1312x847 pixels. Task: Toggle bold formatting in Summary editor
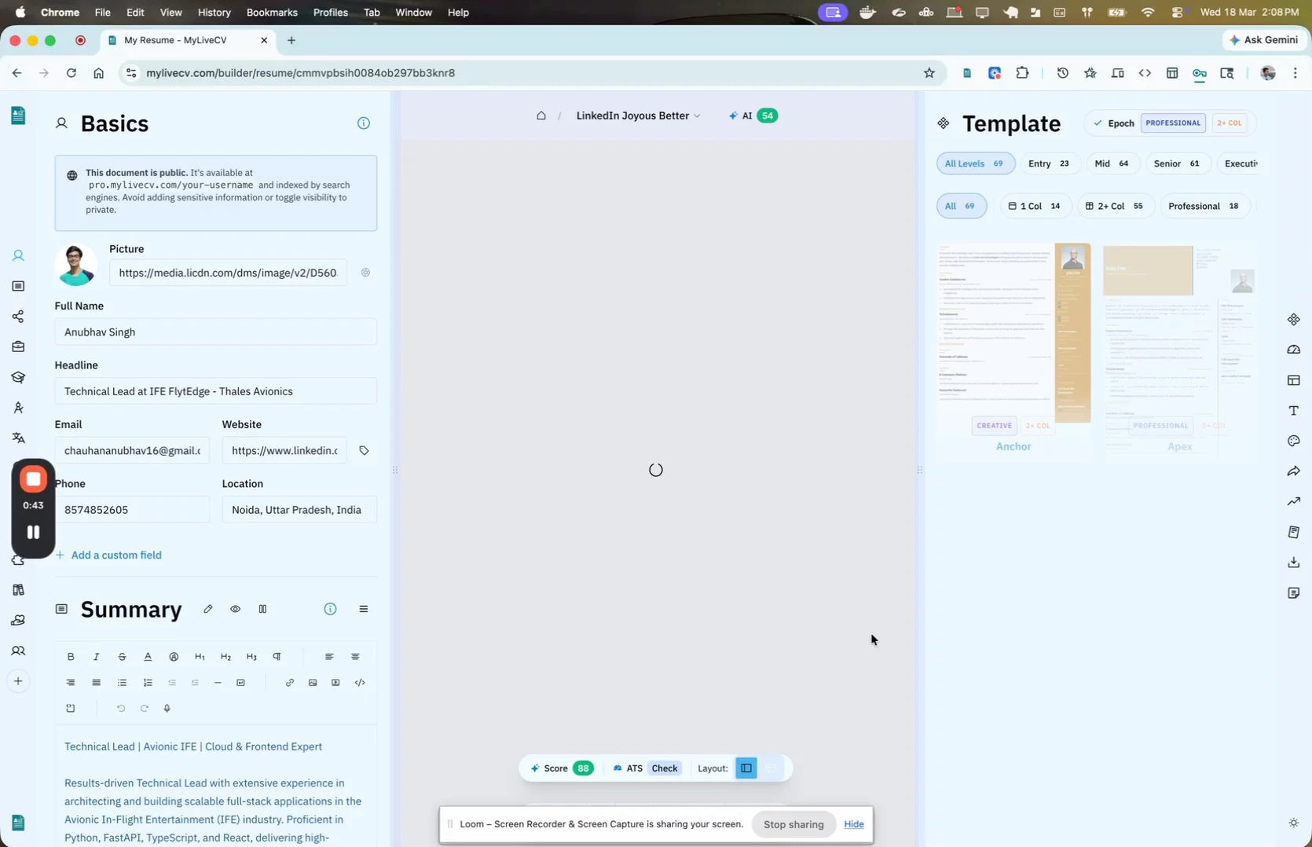71,656
